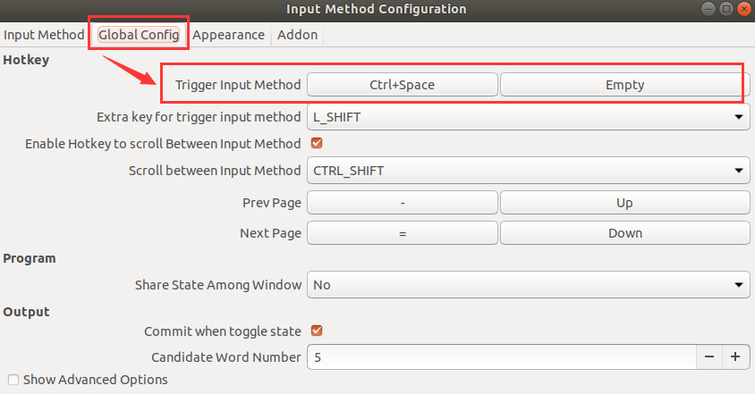
Task: Click the Next Page Down key button
Action: (624, 233)
